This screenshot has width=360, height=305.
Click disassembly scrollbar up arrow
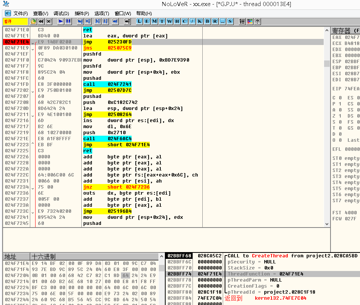pyautogui.click(x=327, y=30)
